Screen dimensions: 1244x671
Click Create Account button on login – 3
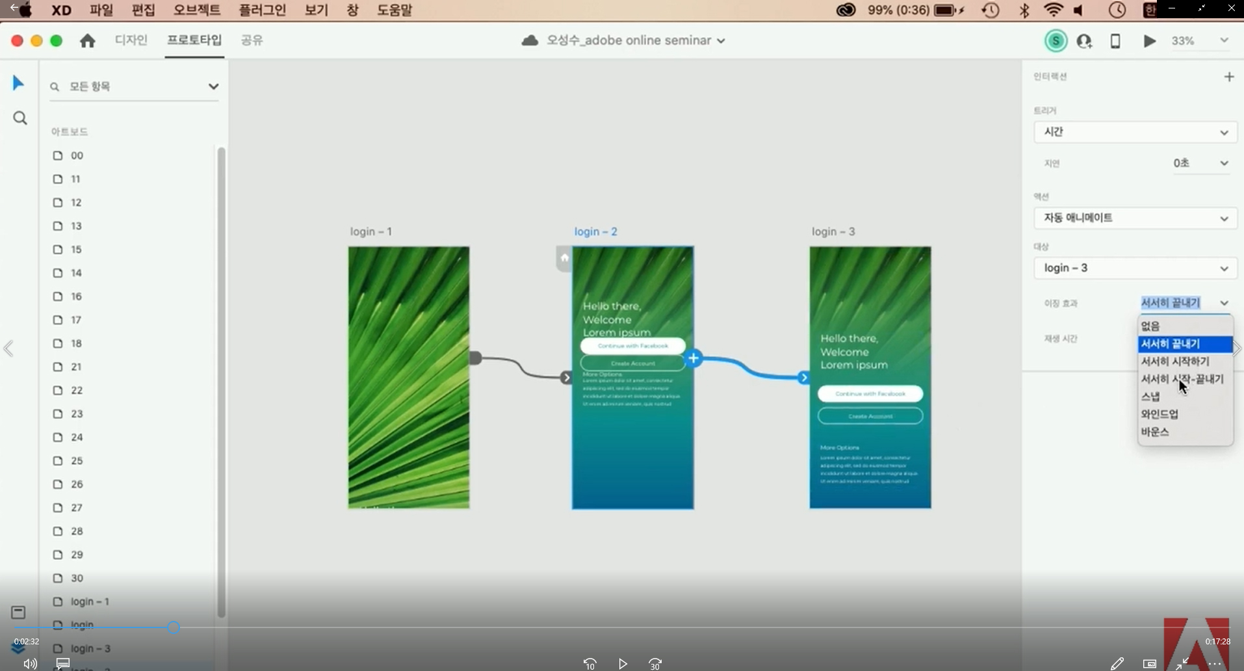coord(870,416)
